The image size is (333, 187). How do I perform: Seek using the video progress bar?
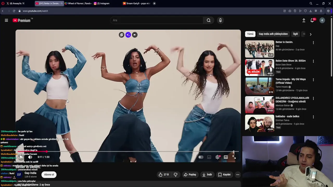point(128,151)
